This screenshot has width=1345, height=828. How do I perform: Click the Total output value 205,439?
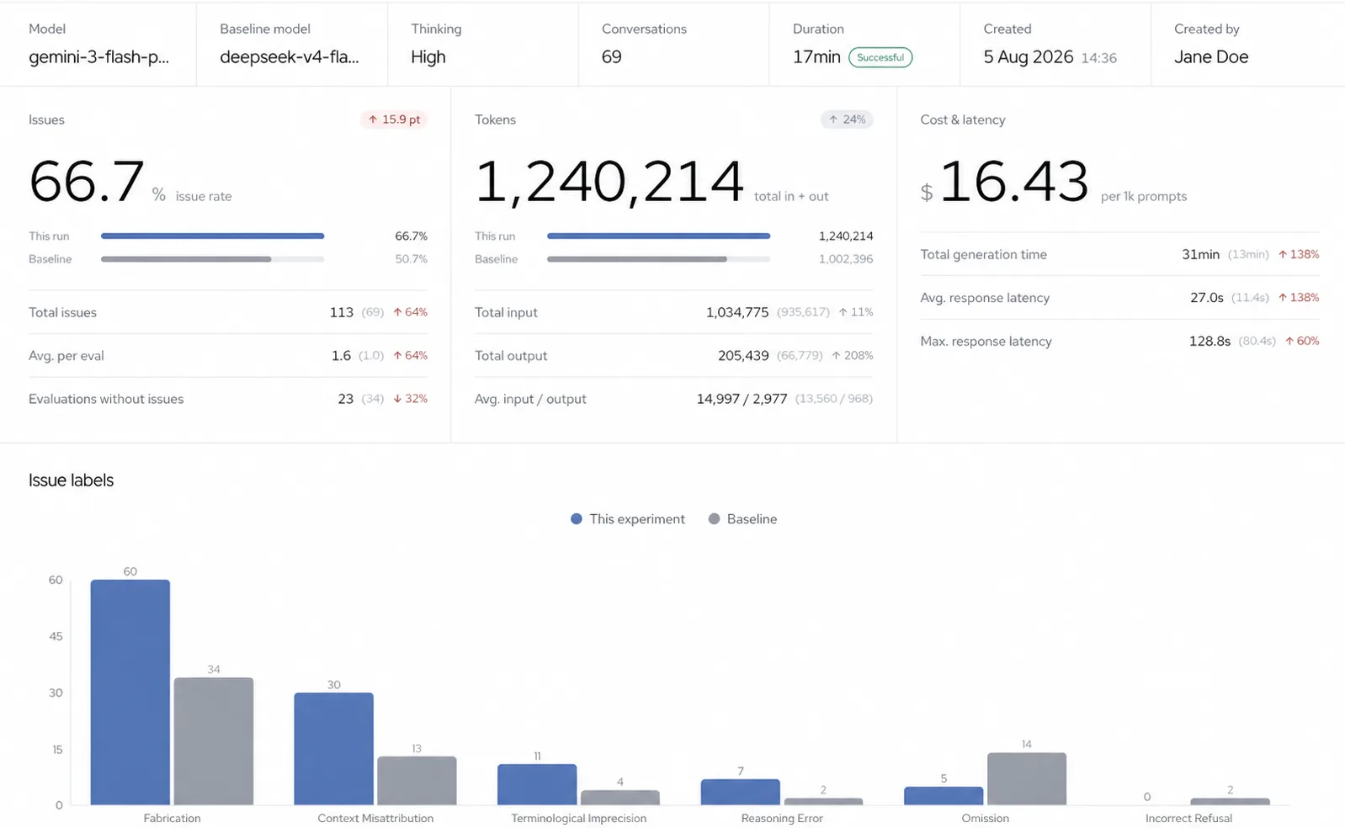click(x=743, y=356)
